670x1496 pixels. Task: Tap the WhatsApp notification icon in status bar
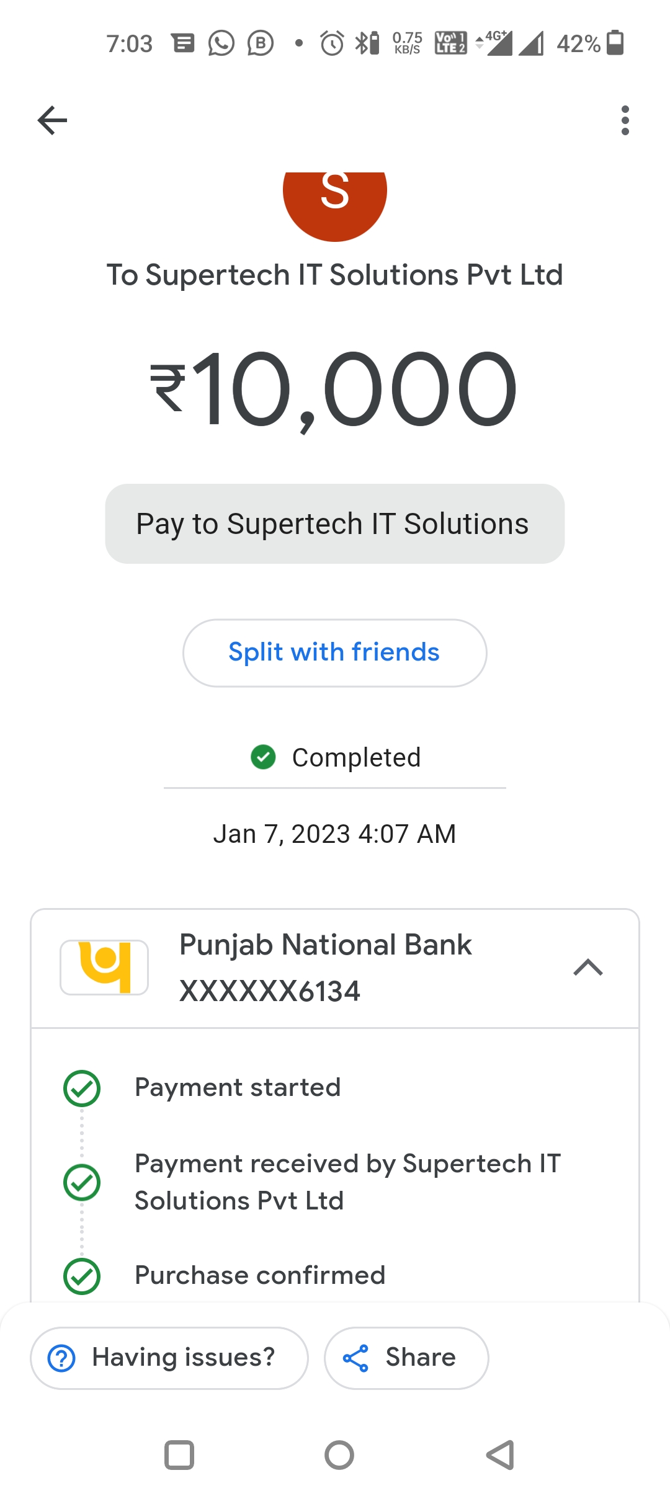[221, 43]
